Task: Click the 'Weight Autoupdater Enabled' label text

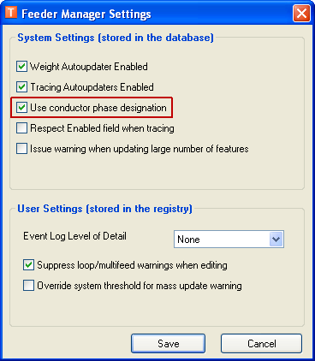Action: point(89,67)
